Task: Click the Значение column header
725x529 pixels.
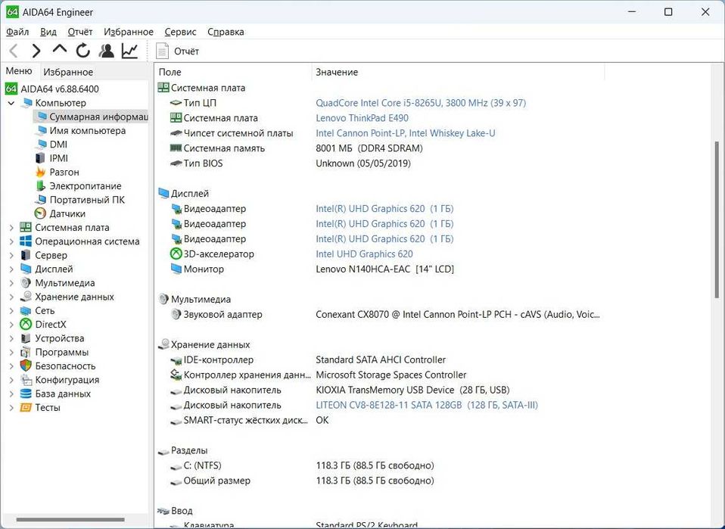Action: (x=458, y=72)
